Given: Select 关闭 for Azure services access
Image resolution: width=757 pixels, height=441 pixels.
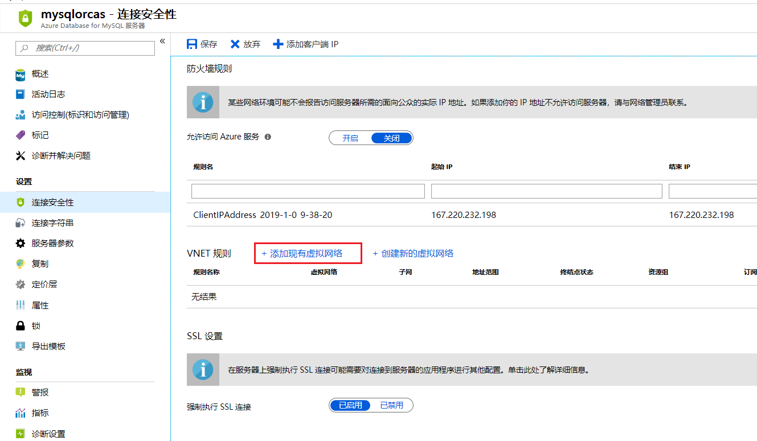Looking at the screenshot, I should tap(391, 138).
